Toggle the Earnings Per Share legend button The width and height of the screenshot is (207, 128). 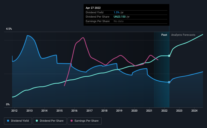84,121
